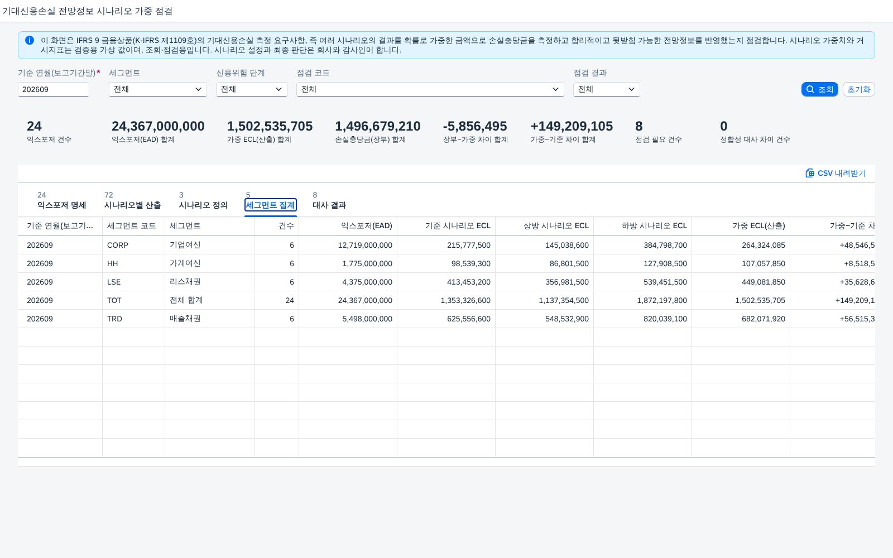Viewport: 893px width, 558px height.
Task: Click the CSV download icon
Action: tap(810, 173)
